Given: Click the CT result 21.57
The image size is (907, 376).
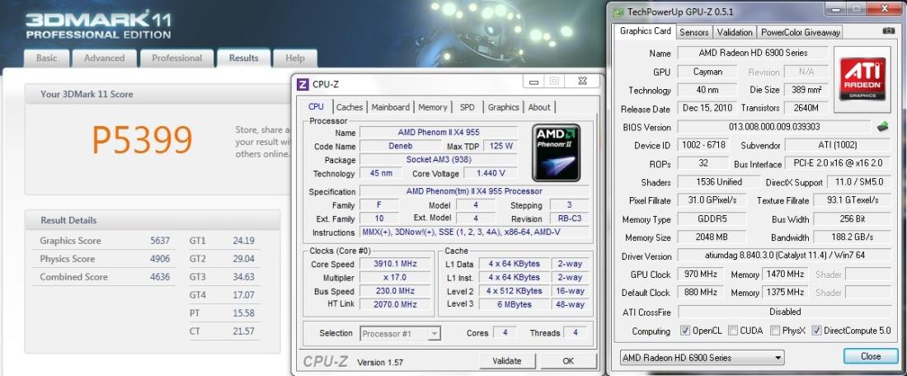Looking at the screenshot, I should pyautogui.click(x=243, y=331).
